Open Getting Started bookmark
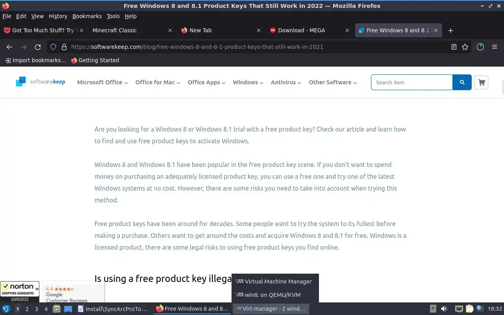This screenshot has width=504, height=315. click(x=95, y=60)
